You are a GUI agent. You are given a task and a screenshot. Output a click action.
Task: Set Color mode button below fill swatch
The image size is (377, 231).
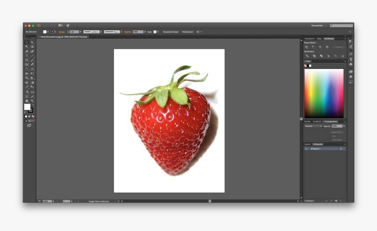26,116
